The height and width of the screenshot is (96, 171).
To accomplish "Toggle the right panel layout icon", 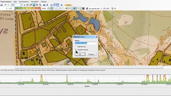I will coord(55,5).
